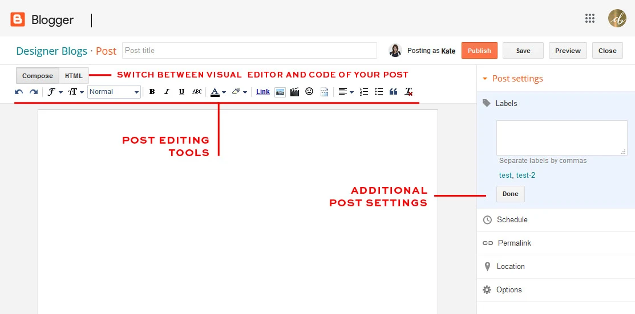Apply blockquote formatting

393,92
